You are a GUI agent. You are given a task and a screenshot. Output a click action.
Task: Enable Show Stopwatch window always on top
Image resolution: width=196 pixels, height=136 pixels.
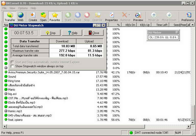[x=12, y=66]
